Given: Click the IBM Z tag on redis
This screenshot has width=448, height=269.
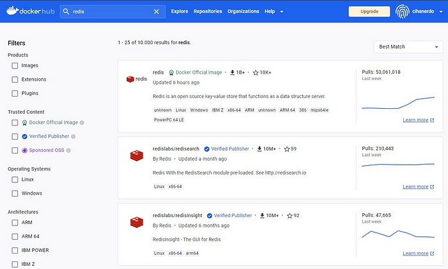Looking at the screenshot, I should pyautogui.click(x=218, y=110).
